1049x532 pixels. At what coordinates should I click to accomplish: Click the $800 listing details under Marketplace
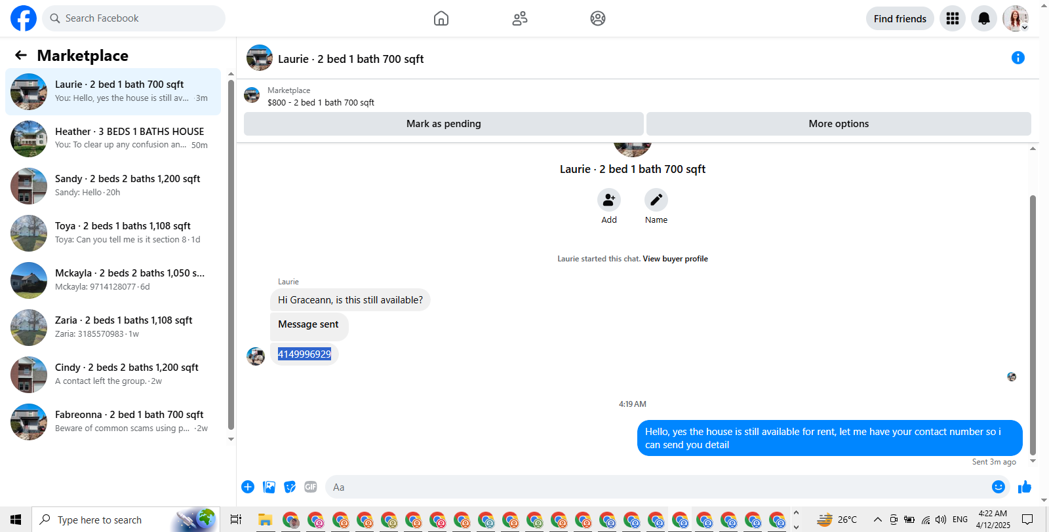(321, 102)
